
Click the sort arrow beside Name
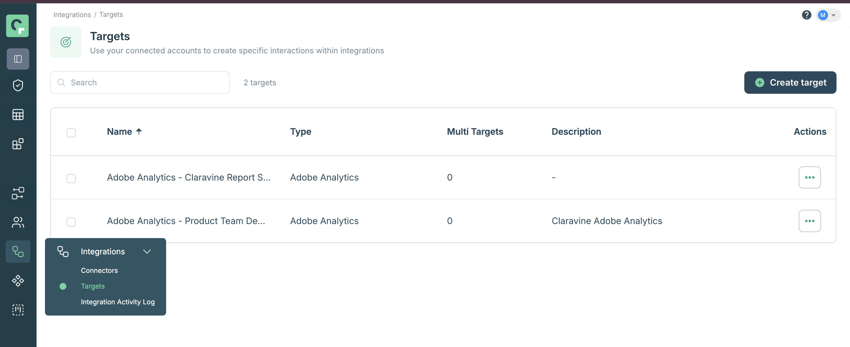139,131
